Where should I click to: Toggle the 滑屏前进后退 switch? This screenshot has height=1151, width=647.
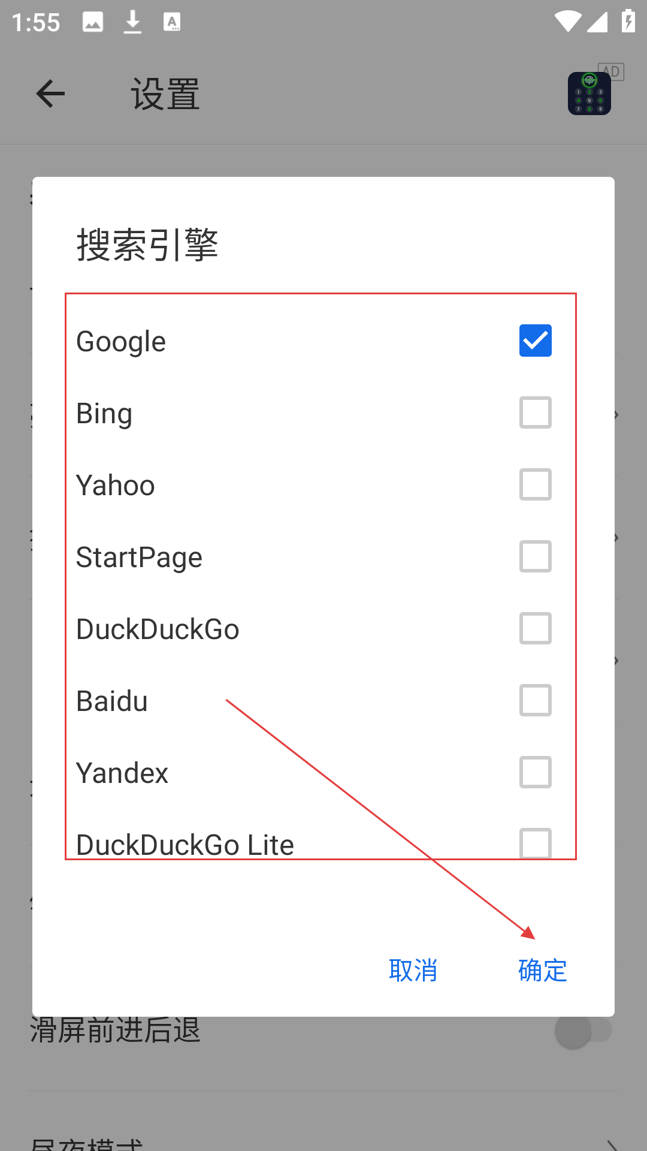[583, 1031]
